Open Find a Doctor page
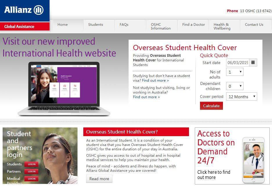Image resolution: width=272 pixels, height=190 pixels. (x=193, y=25)
